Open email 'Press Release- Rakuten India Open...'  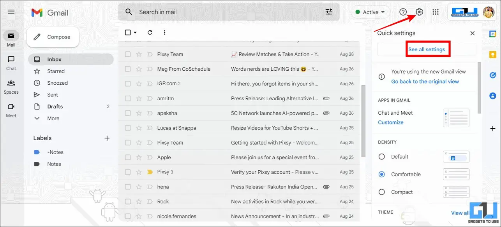coord(274,187)
